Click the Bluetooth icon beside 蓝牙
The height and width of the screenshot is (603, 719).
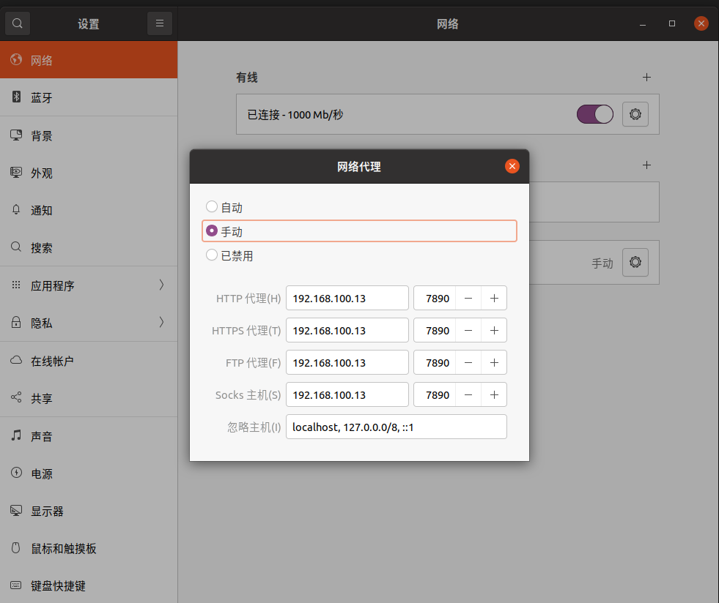click(16, 97)
